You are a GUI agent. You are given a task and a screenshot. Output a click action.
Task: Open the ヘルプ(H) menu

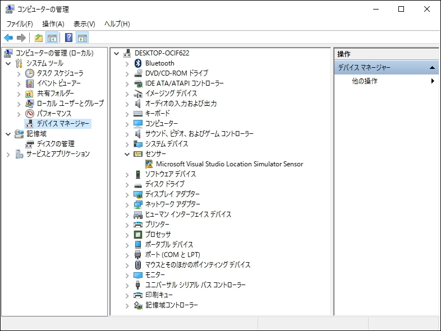pos(117,24)
